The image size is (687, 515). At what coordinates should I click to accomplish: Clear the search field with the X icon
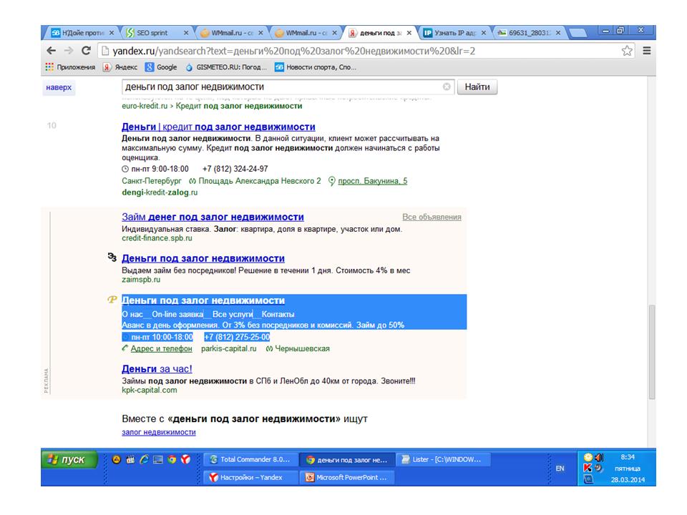[447, 87]
